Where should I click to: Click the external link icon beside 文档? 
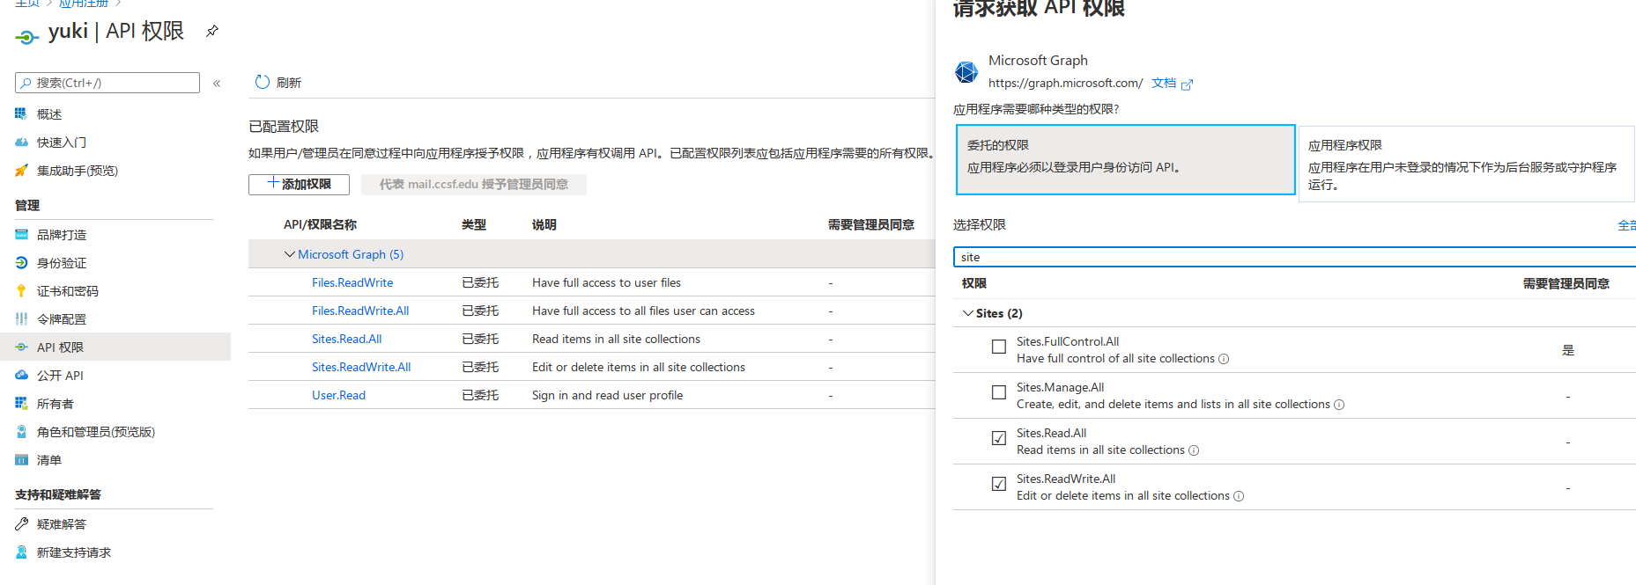(1187, 84)
